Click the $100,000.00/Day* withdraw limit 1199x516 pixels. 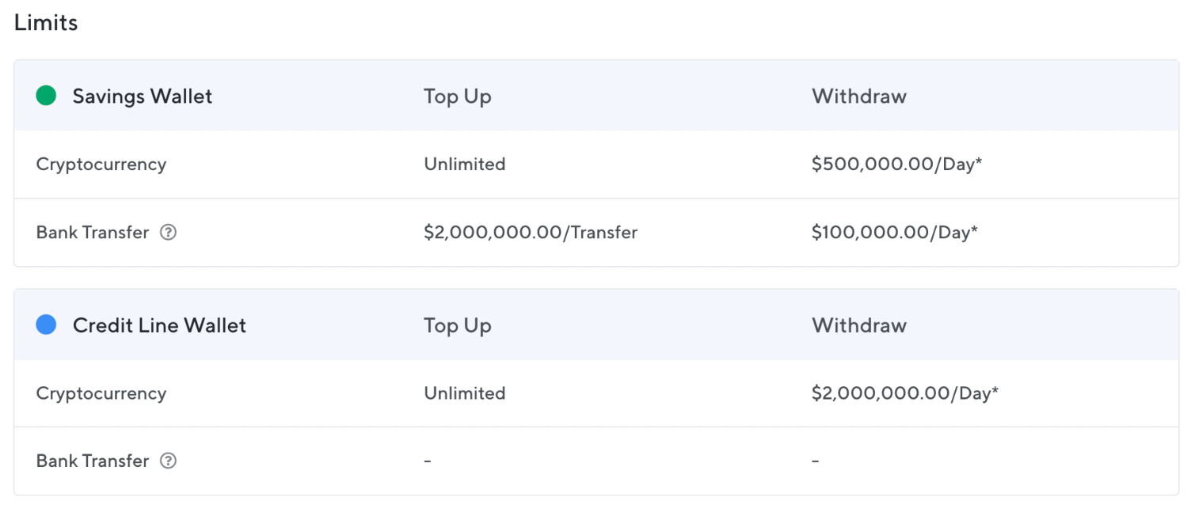click(x=895, y=233)
